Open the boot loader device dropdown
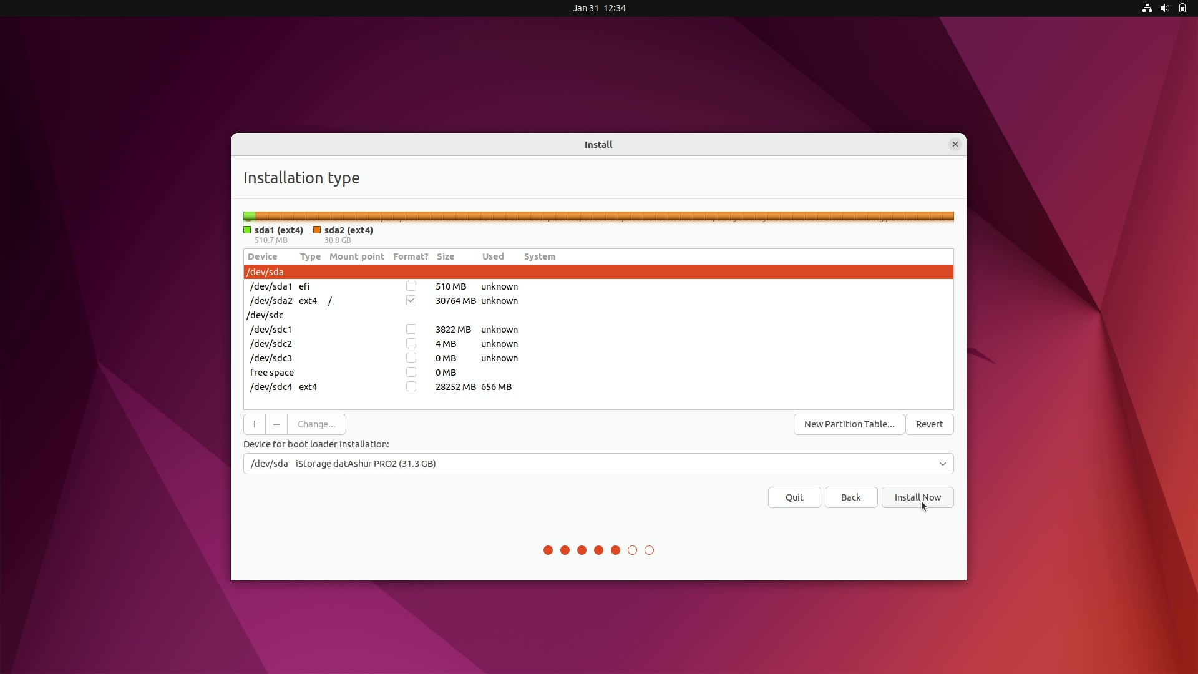This screenshot has height=674, width=1198. click(x=598, y=464)
